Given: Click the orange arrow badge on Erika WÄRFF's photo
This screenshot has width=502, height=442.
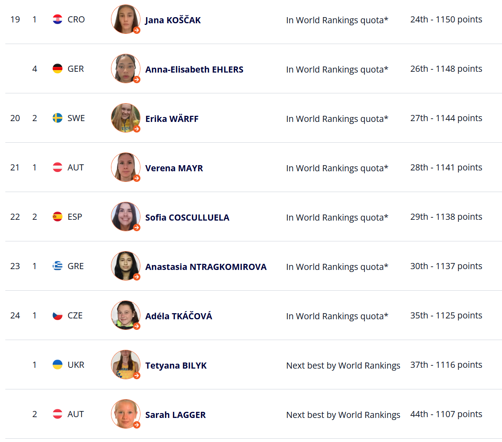Looking at the screenshot, I should [x=137, y=129].
